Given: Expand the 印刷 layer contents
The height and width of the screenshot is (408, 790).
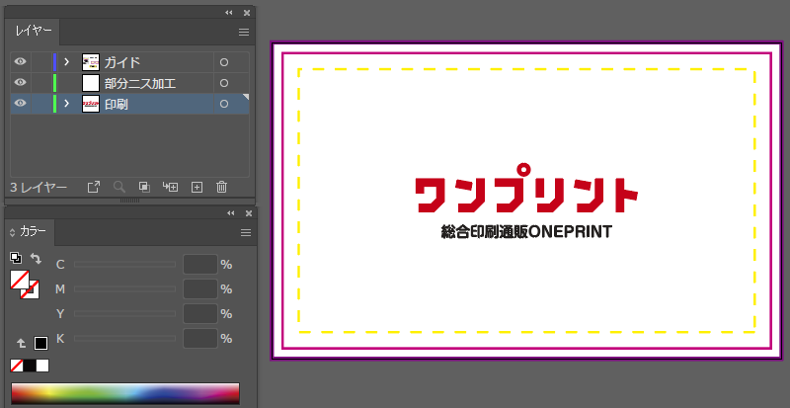Looking at the screenshot, I should [x=66, y=104].
